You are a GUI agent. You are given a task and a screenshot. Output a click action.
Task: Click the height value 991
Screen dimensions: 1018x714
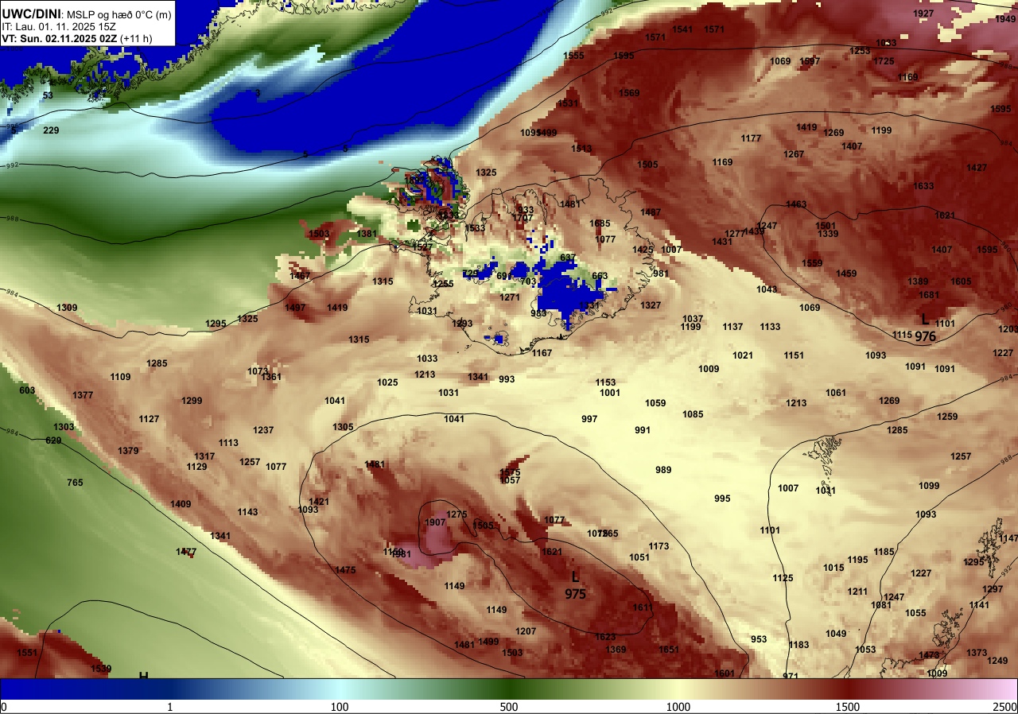[x=643, y=430]
